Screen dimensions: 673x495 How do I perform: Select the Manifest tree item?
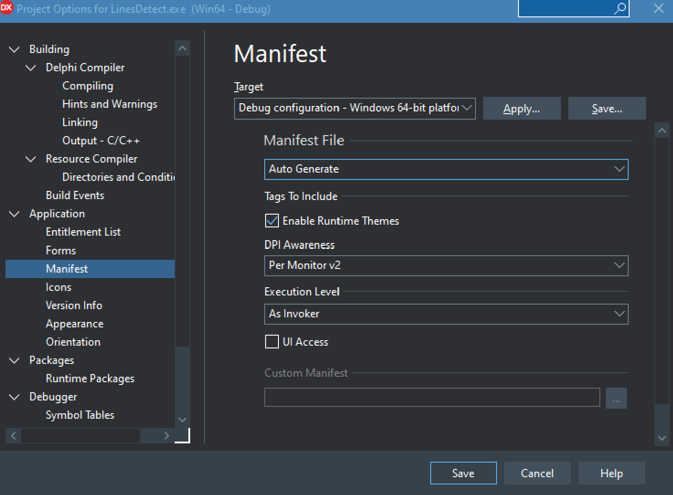click(90, 269)
